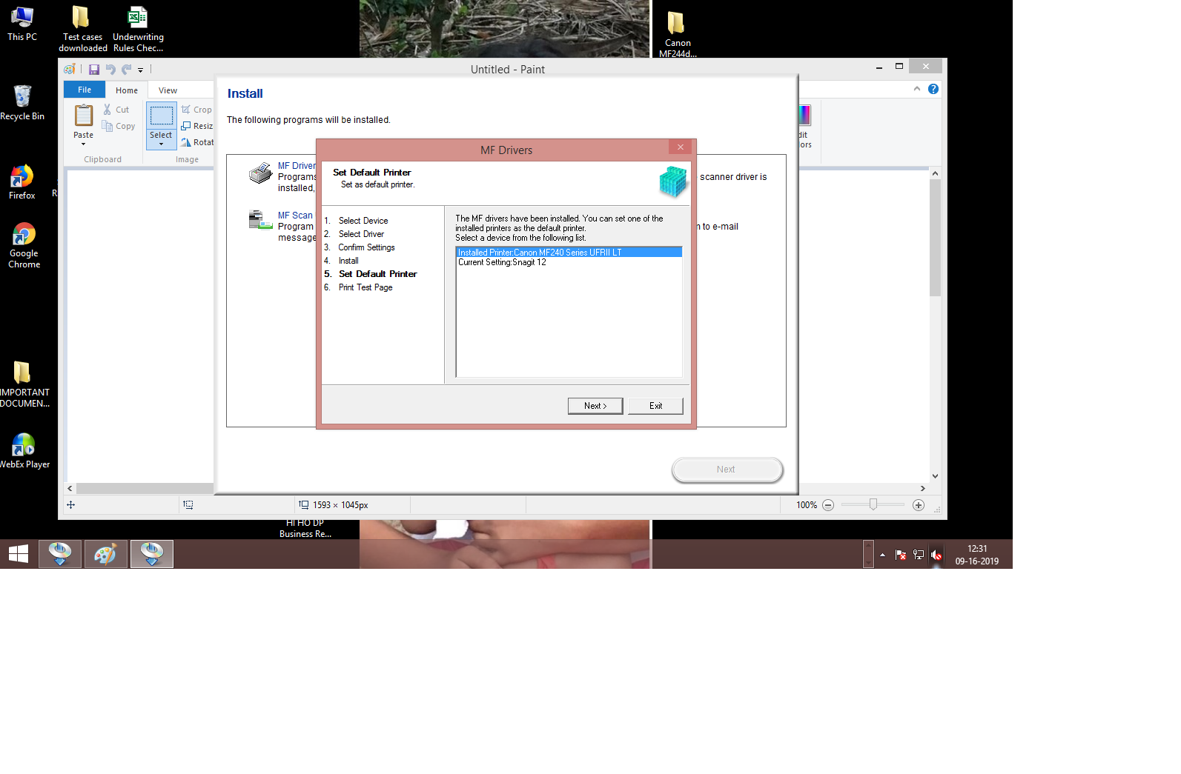Click the Paint application icon in title bar
1181x774 pixels.
tap(70, 70)
